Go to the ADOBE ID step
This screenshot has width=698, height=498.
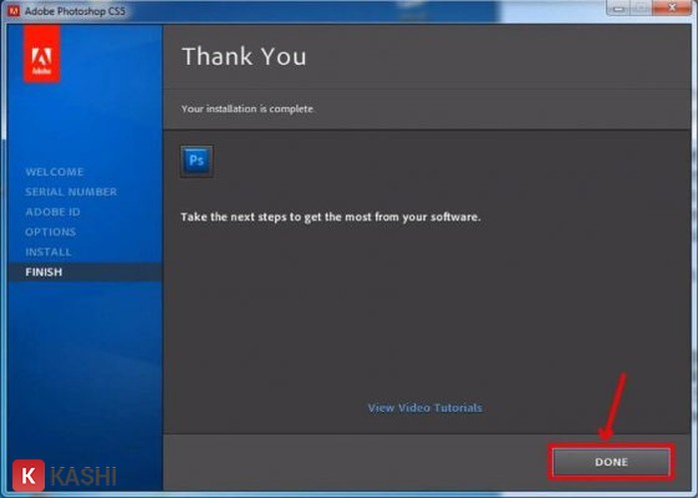click(x=53, y=212)
